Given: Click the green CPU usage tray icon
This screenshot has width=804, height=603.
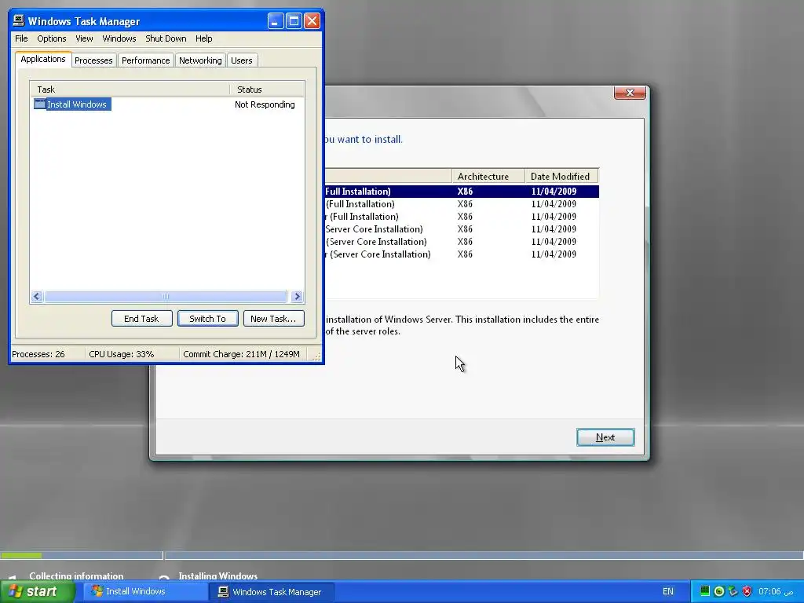Looking at the screenshot, I should [x=705, y=591].
